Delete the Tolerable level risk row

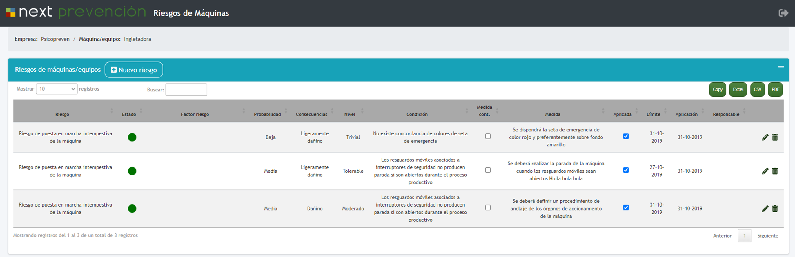pyautogui.click(x=775, y=171)
